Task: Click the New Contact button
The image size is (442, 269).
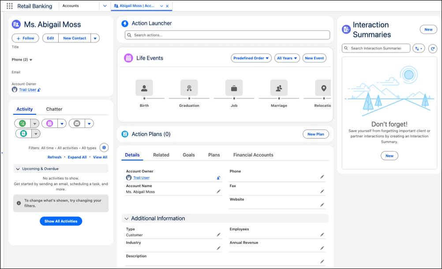Action: [x=75, y=38]
